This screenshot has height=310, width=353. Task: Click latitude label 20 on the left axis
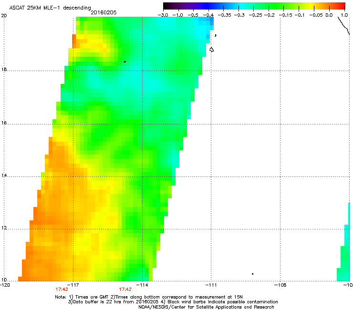[4, 16]
